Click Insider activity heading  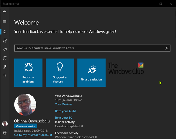65,122
